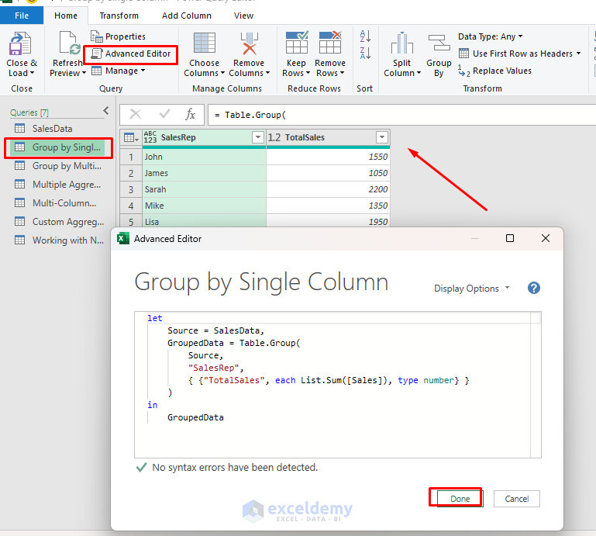The image size is (596, 536).
Task: Switch to the Transform tab
Action: (119, 16)
